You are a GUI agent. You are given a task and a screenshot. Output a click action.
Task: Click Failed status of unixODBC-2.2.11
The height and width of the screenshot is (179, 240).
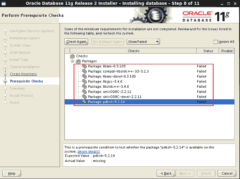(x=202, y=92)
